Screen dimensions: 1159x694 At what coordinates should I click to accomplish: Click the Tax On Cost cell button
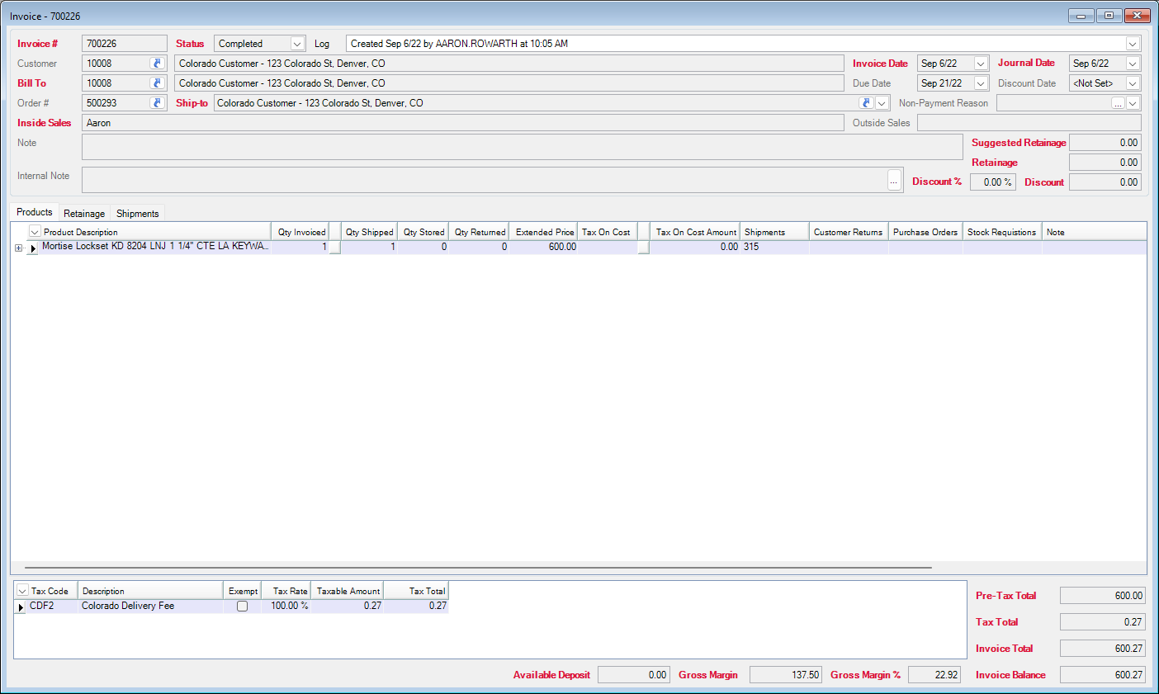643,247
